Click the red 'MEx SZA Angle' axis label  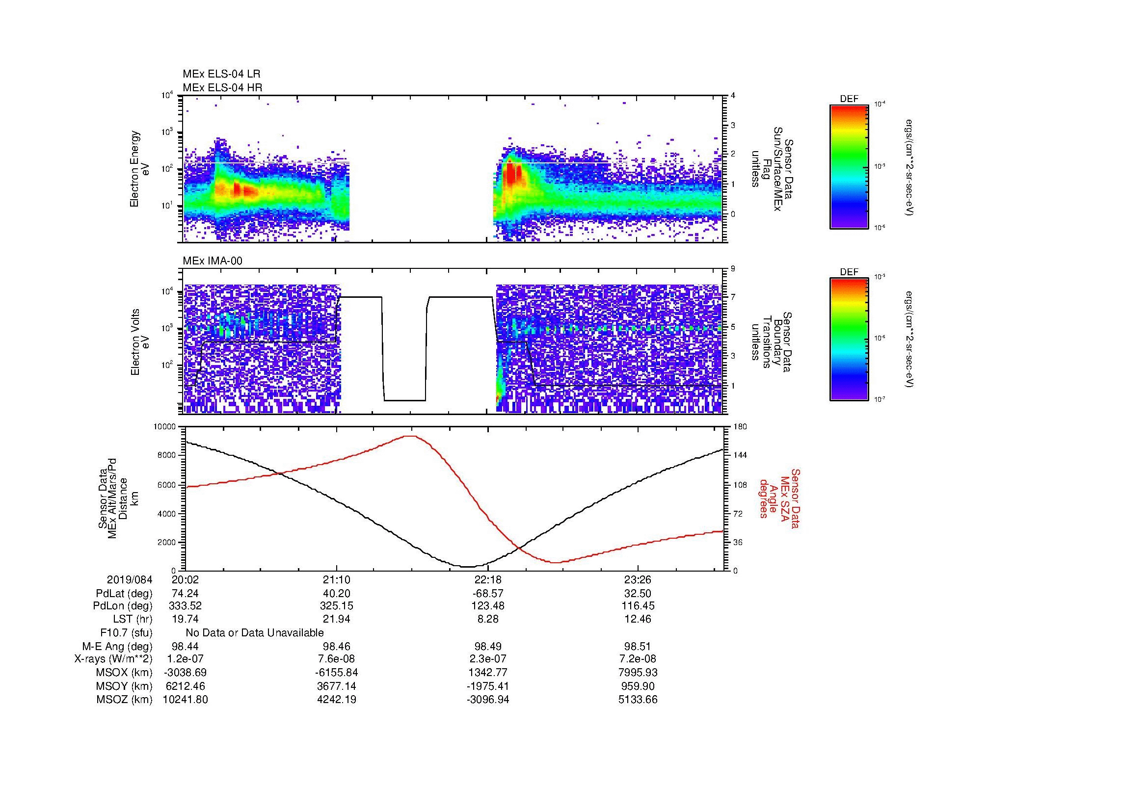click(779, 498)
